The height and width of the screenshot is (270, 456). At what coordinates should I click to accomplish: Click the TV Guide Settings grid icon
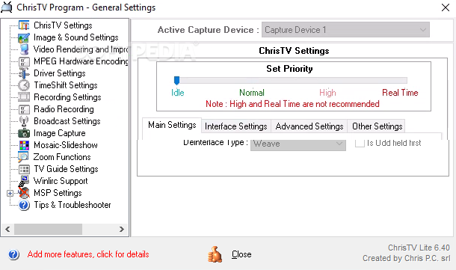coord(24,169)
